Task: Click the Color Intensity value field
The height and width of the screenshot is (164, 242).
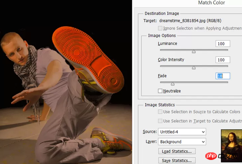Action: (x=223, y=60)
